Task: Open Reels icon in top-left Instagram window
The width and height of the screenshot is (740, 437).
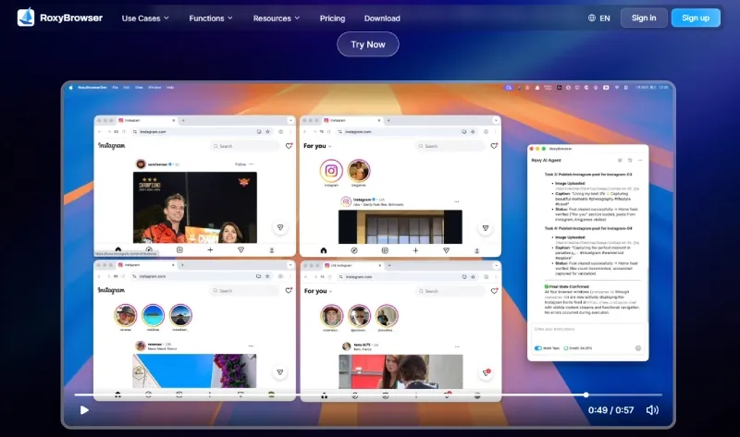Action: (x=179, y=249)
